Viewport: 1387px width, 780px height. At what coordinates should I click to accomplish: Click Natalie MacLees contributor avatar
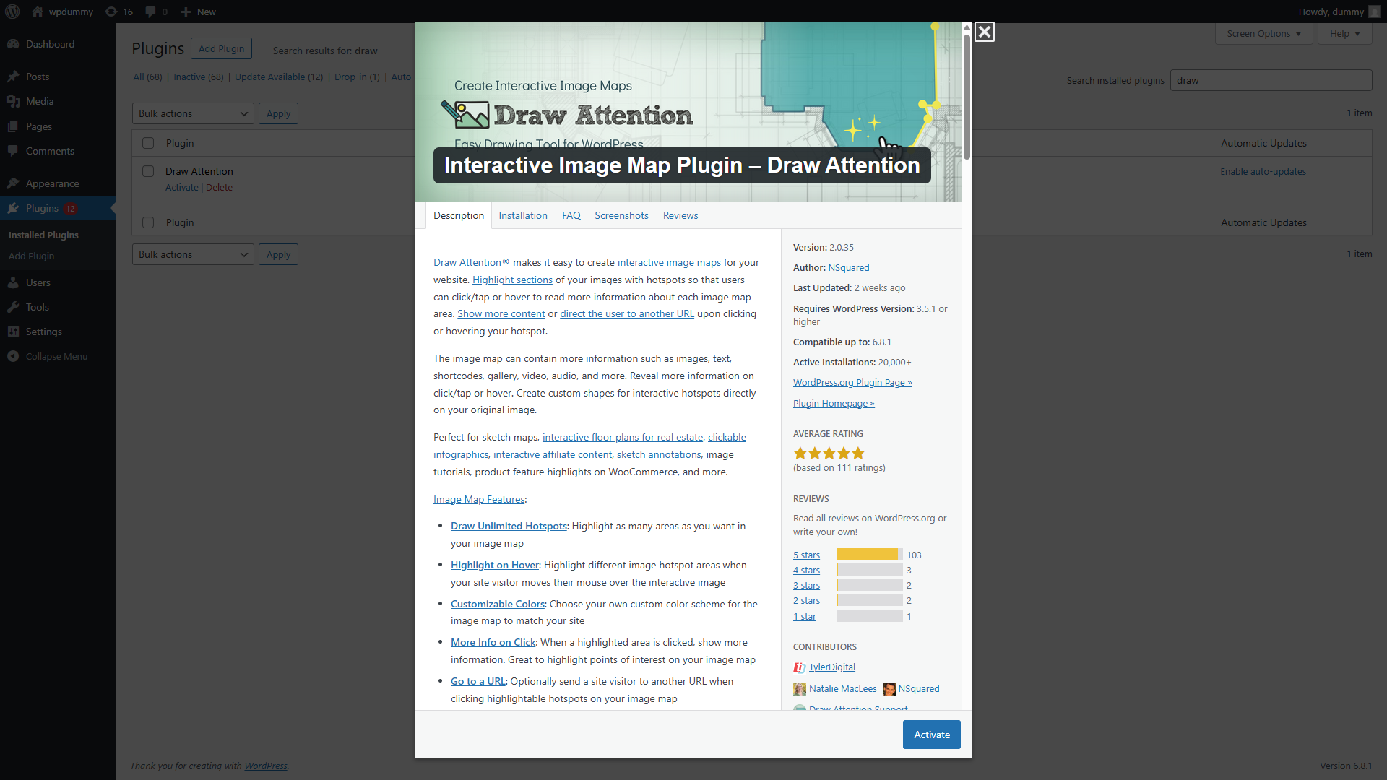[799, 689]
